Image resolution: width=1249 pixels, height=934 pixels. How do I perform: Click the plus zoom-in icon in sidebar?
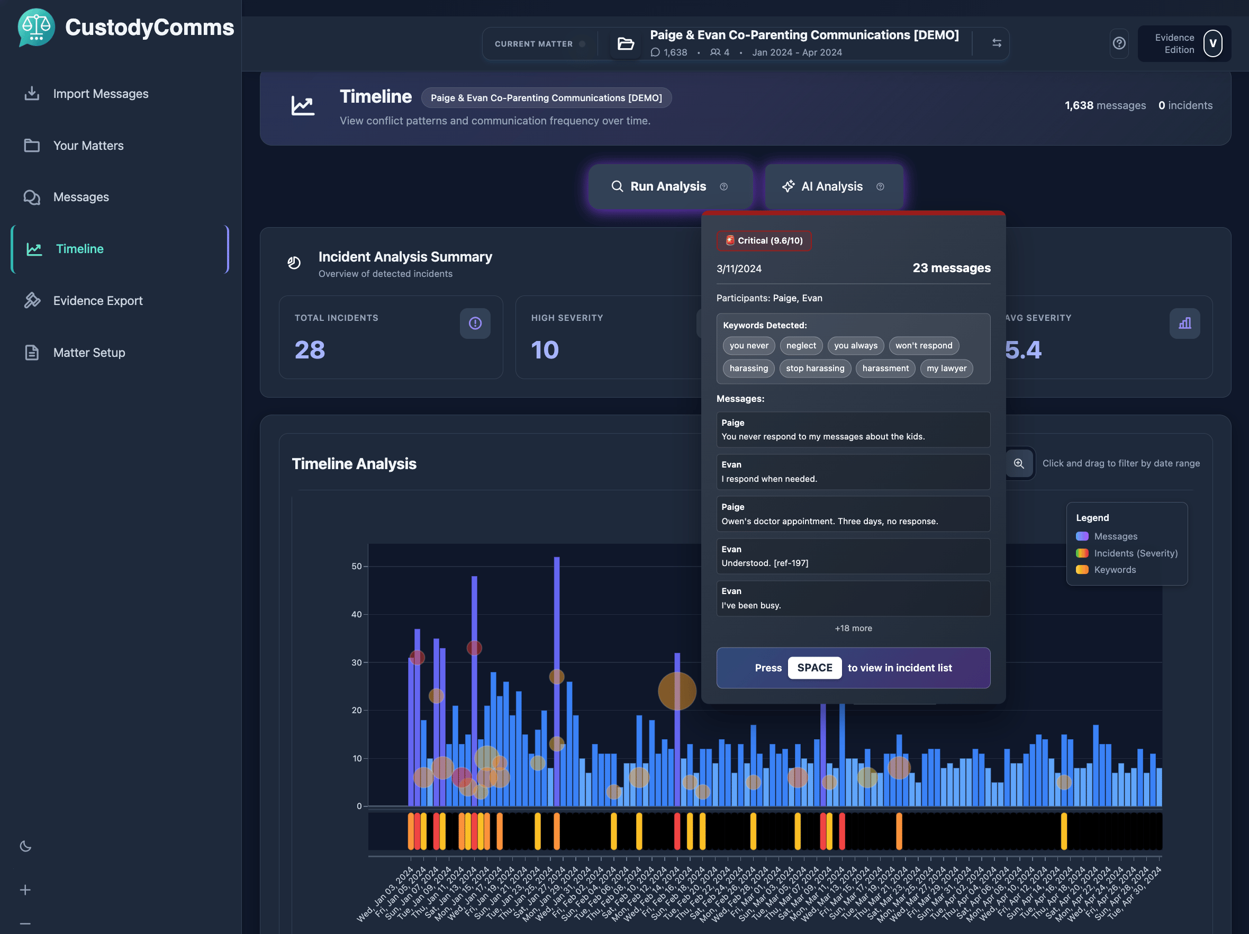pyautogui.click(x=25, y=890)
